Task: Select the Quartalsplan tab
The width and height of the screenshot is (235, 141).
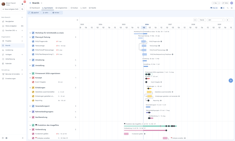Action: (x=47, y=8)
